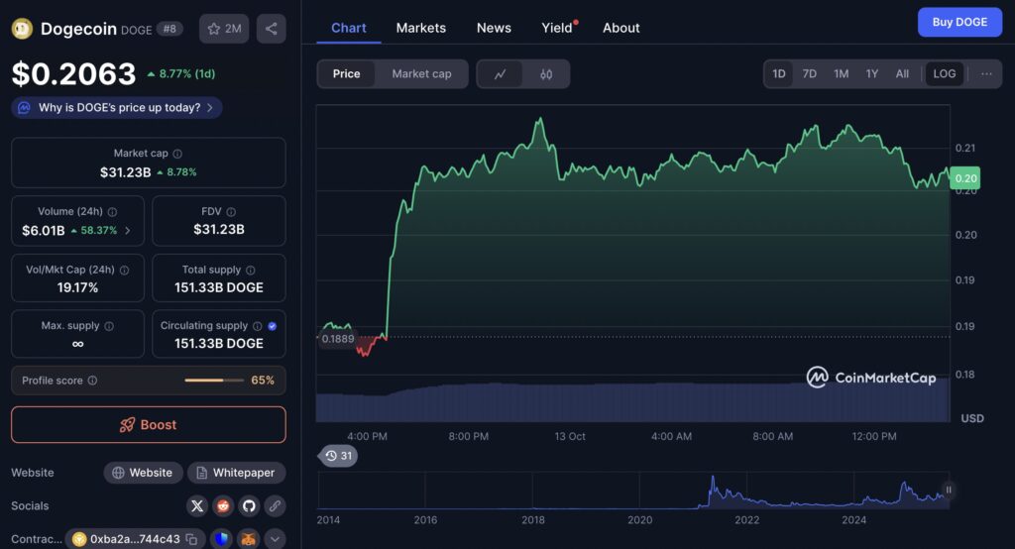Viewport: 1015px width, 549px height.
Task: Click the Dogecoin coin logo
Action: pos(22,29)
